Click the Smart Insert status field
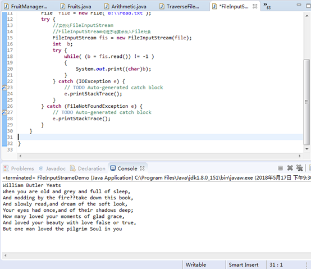Screen dimensions: 311x269 244,265
